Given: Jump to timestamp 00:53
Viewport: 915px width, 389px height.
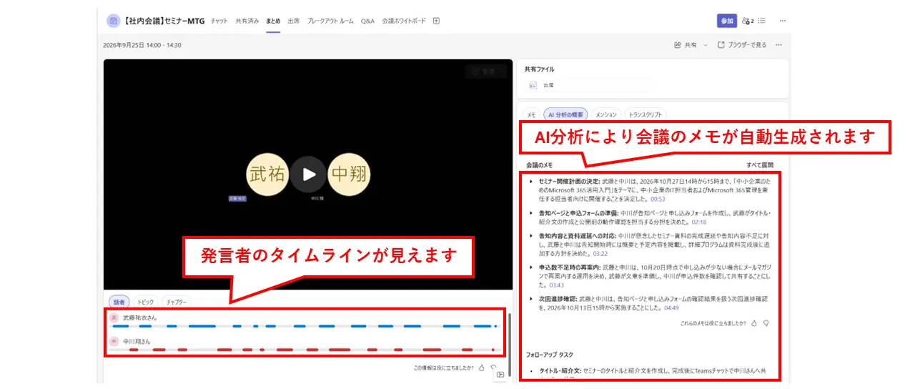Looking at the screenshot, I should (x=658, y=200).
